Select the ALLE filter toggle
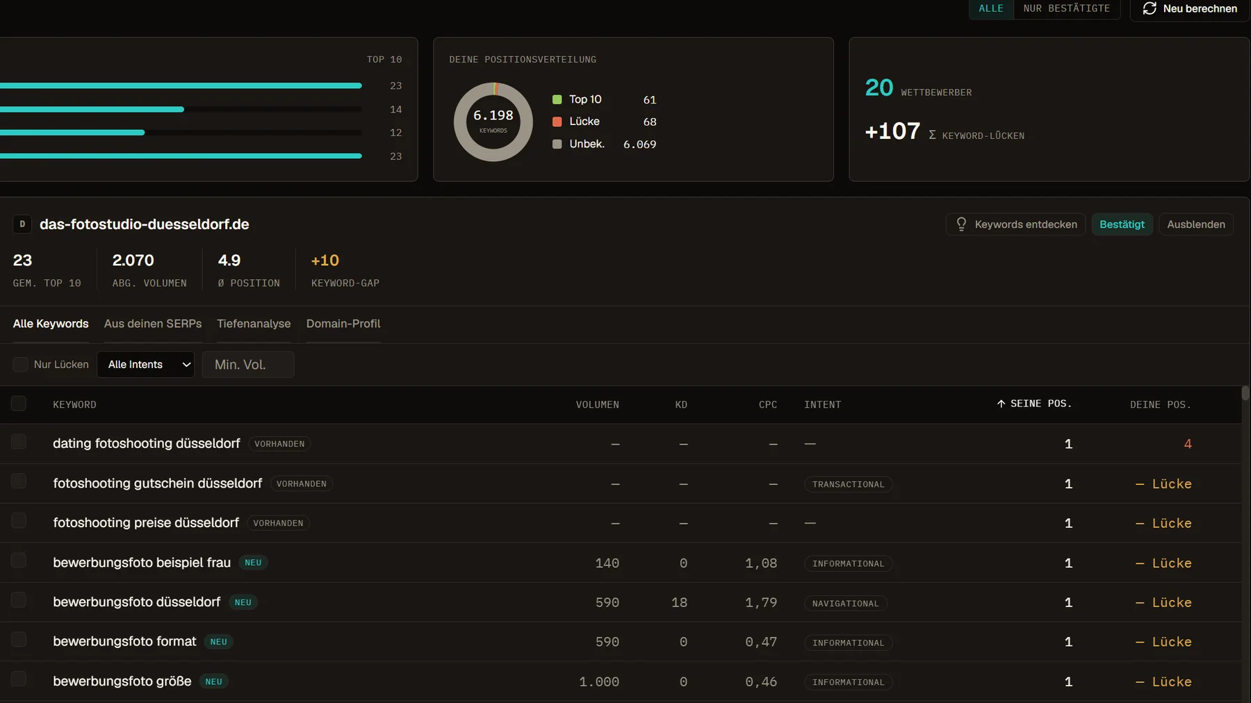 [x=991, y=8]
